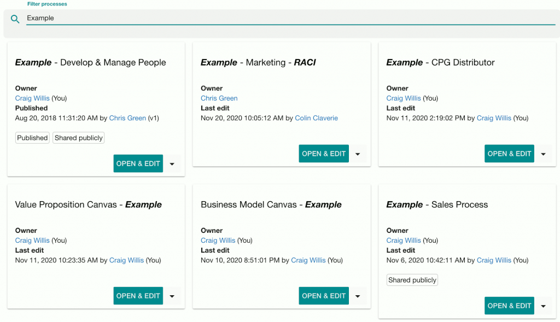
Task: Expand the arrow on Business Model Canvas card
Action: [x=358, y=295]
